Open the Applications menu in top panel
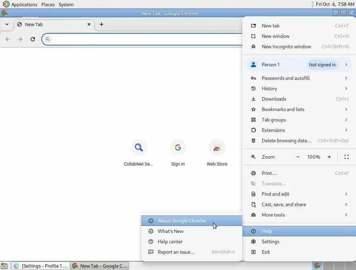The image size is (356, 270). (24, 5)
